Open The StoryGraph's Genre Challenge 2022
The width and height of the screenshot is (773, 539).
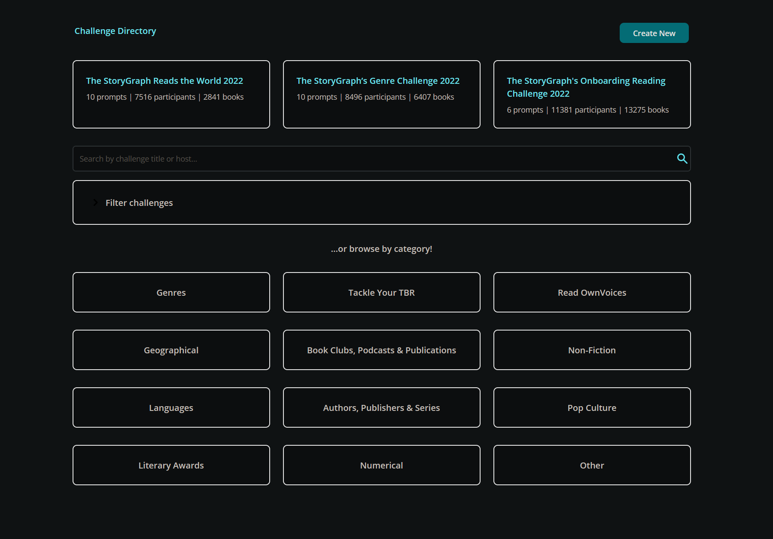click(x=377, y=81)
